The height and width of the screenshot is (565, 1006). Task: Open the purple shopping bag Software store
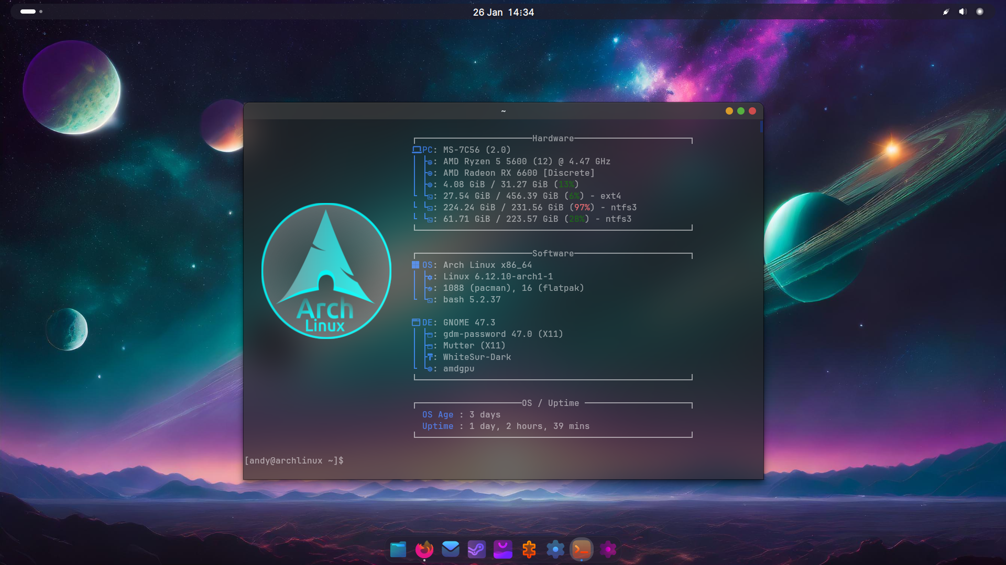(x=503, y=549)
